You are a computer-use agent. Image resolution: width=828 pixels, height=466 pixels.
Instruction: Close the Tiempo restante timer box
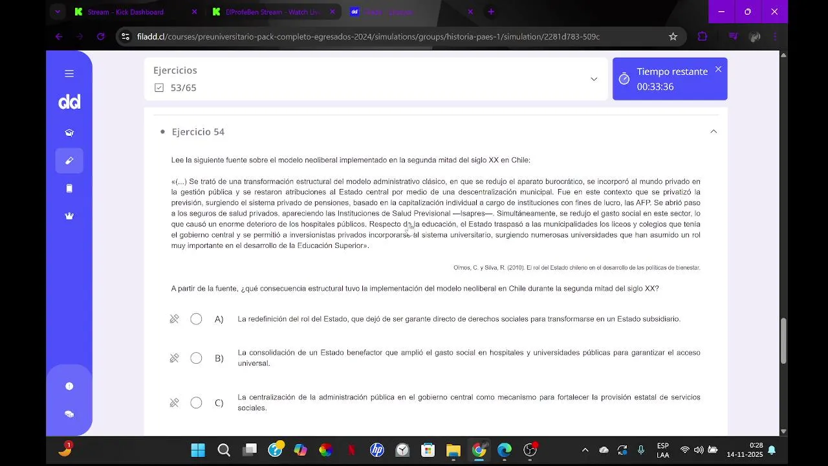718,69
